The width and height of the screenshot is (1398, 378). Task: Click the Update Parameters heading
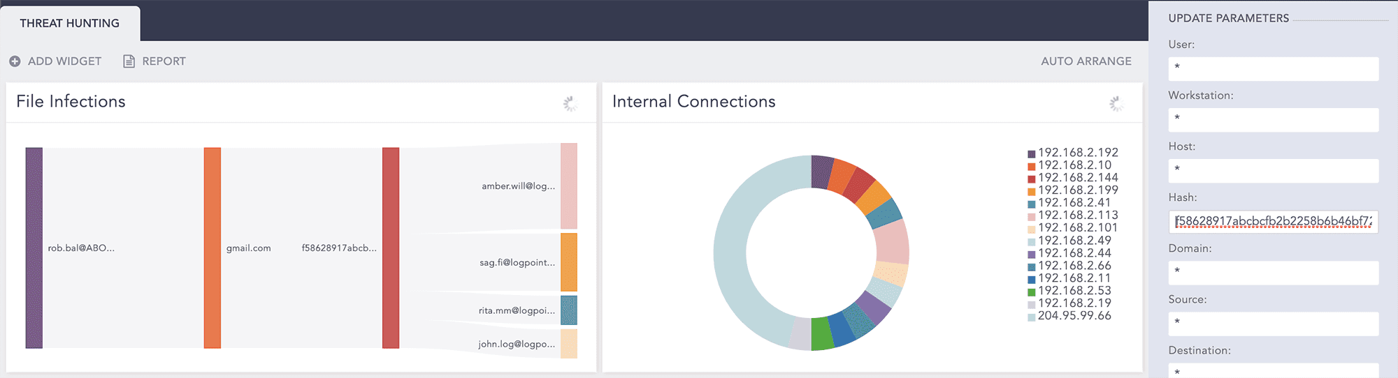click(x=1228, y=18)
